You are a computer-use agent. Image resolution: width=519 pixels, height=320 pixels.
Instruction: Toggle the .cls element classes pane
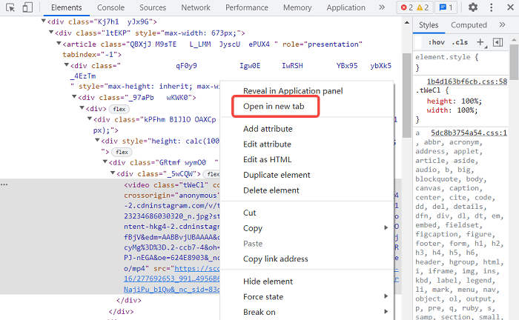pos(460,42)
